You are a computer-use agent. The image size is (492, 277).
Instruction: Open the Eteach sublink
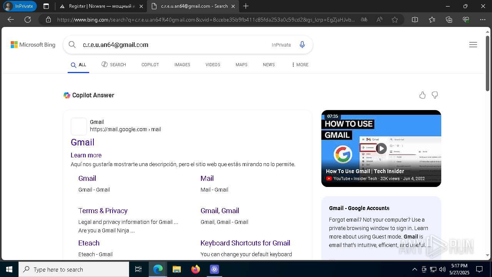(x=89, y=243)
